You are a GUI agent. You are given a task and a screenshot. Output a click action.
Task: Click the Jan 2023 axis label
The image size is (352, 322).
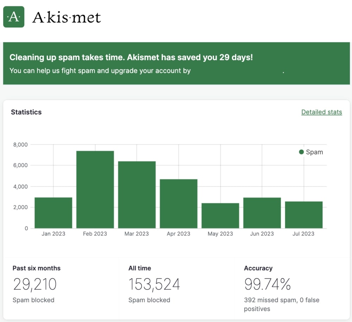pyautogui.click(x=54, y=234)
